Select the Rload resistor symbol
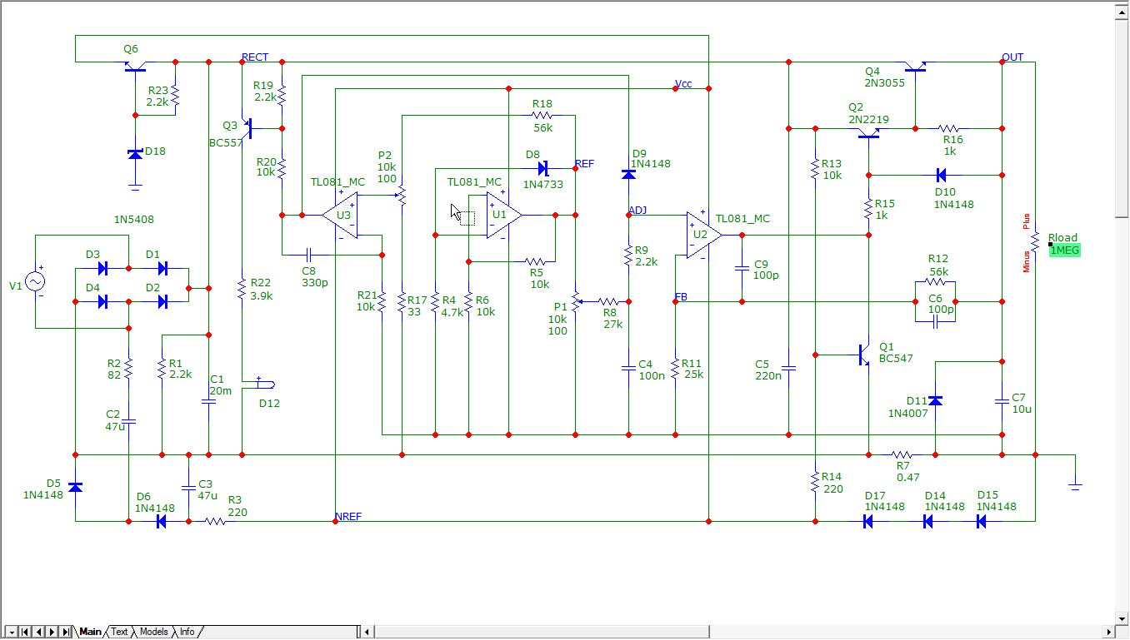 (x=1035, y=241)
